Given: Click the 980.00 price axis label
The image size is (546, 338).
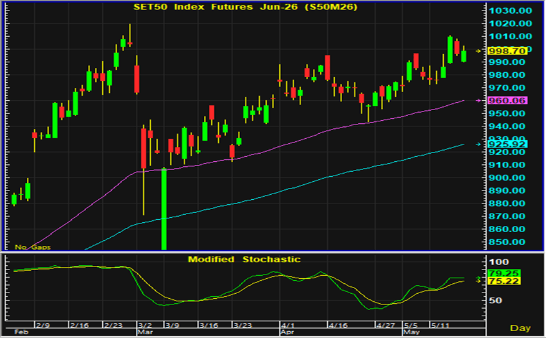Looking at the screenshot, I should click(507, 75).
